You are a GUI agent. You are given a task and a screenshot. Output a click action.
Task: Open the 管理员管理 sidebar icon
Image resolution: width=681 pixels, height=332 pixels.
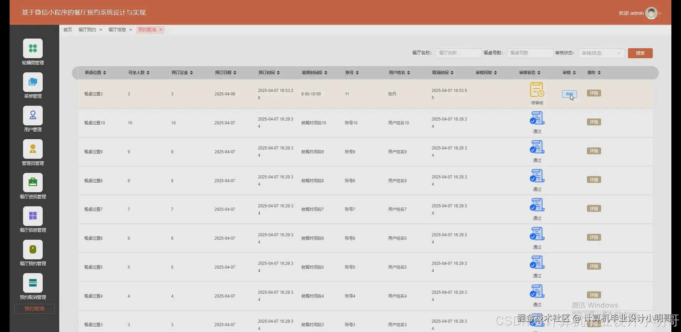coord(33,149)
